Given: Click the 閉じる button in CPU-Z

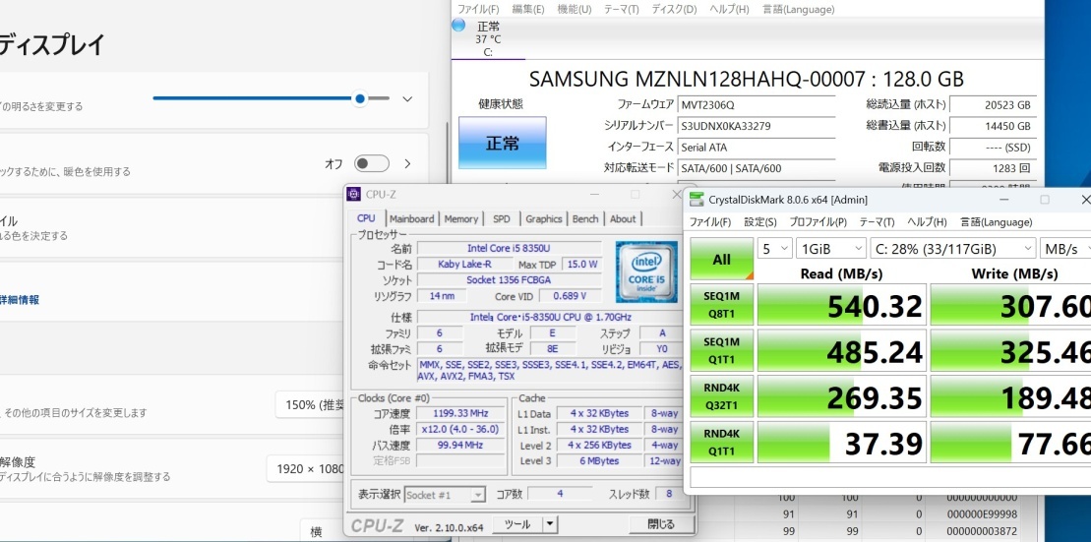Looking at the screenshot, I should 661,524.
